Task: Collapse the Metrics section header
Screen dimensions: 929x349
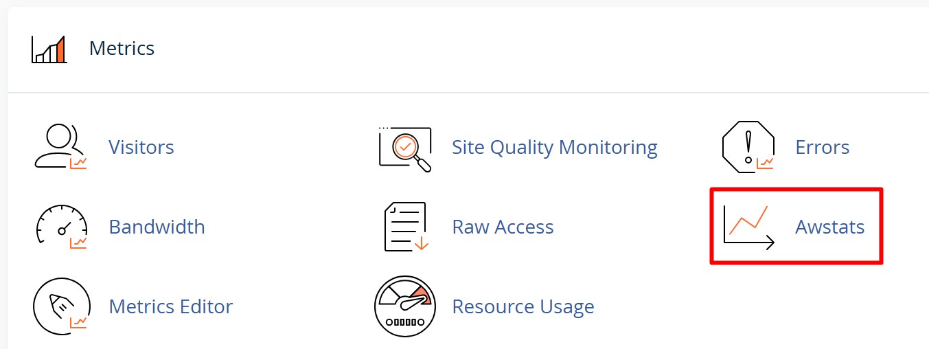Action: tap(122, 49)
